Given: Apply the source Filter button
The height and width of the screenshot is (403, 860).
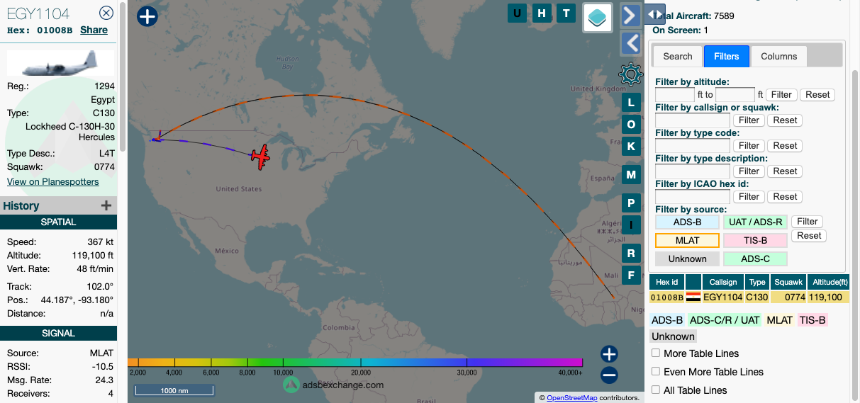Looking at the screenshot, I should click(x=808, y=222).
